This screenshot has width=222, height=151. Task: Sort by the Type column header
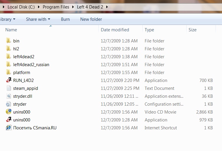click(x=149, y=30)
